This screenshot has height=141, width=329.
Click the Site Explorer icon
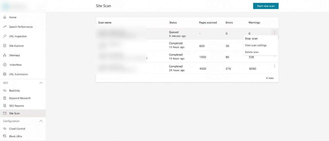pos(5,46)
